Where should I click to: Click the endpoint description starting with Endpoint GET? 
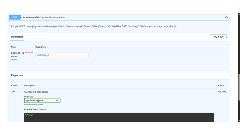(x=94, y=26)
